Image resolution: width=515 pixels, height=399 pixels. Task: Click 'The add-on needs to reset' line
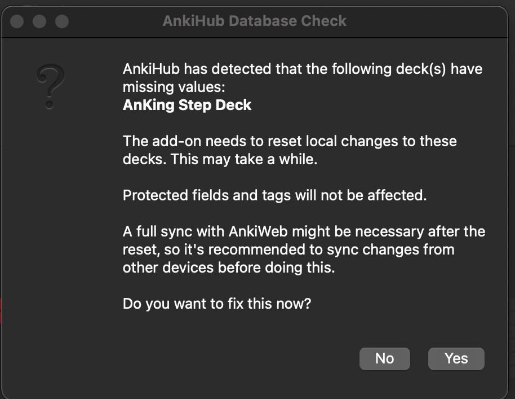(290, 141)
